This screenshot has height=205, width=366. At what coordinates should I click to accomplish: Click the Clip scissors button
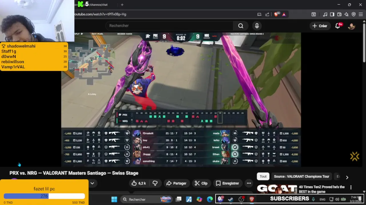pos(201,183)
